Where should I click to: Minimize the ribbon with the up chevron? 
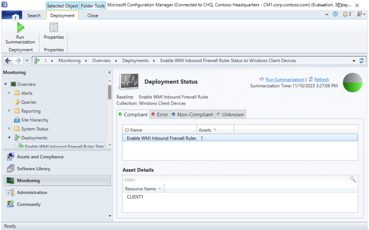(327, 14)
